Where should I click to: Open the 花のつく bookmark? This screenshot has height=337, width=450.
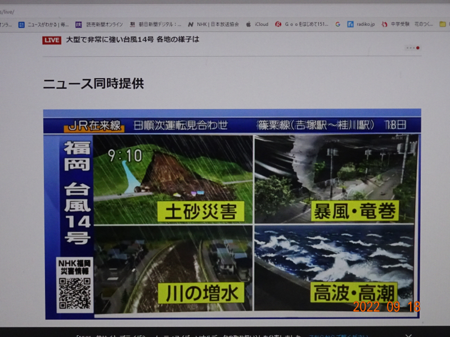[x=424, y=24]
